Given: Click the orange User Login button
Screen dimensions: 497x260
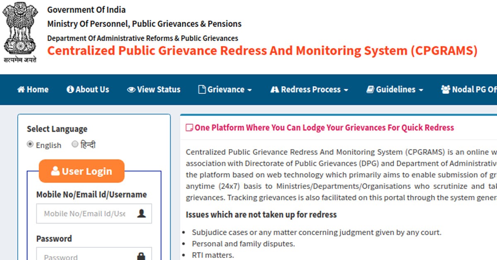Looking at the screenshot, I should (x=82, y=171).
